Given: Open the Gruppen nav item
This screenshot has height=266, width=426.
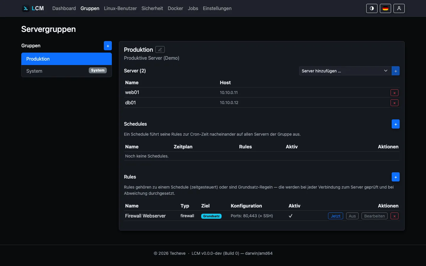Looking at the screenshot, I should point(90,8).
